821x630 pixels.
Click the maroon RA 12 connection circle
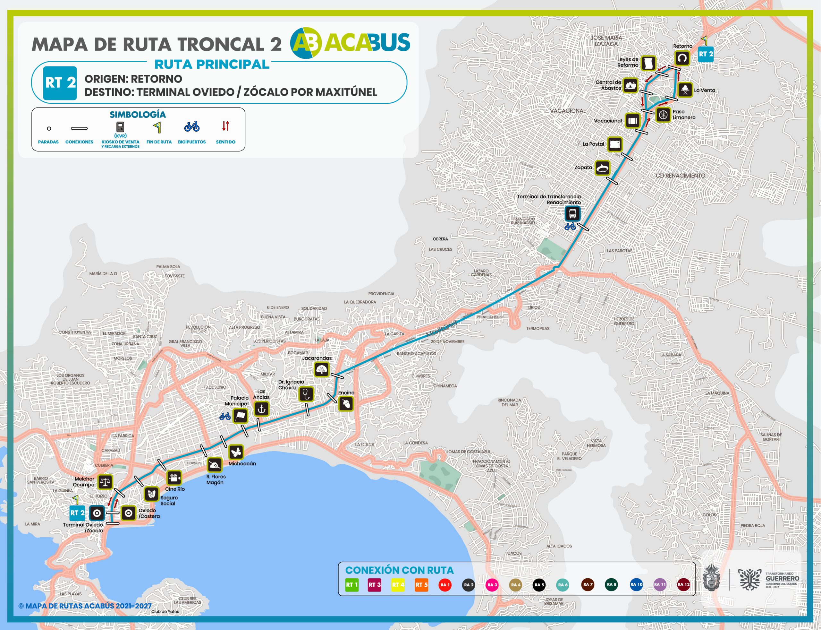[x=683, y=585]
